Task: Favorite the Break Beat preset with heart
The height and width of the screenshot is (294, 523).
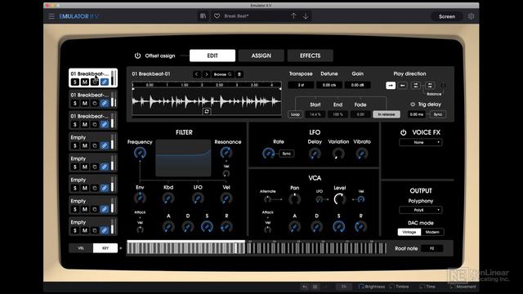Action: click(x=217, y=16)
